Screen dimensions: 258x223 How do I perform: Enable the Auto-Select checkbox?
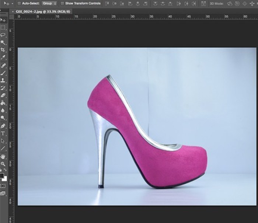coord(19,3)
